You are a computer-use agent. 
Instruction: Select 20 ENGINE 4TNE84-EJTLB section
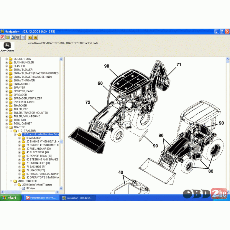tap(43, 142)
